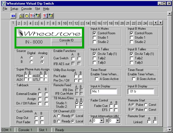Uncheck On Air Tally (1) for Input B
The height and width of the screenshot is (133, 173).
pos(132,54)
